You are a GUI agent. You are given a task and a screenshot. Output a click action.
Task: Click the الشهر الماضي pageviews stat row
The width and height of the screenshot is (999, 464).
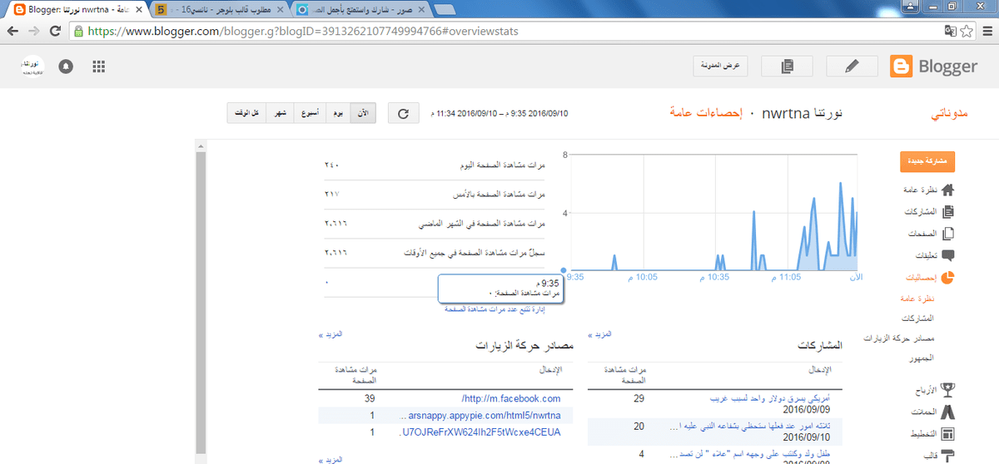tap(435, 224)
